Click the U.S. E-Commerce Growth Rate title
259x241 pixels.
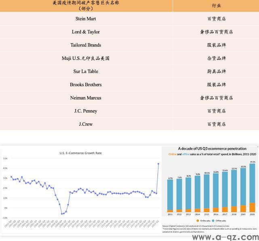(x=80, y=153)
